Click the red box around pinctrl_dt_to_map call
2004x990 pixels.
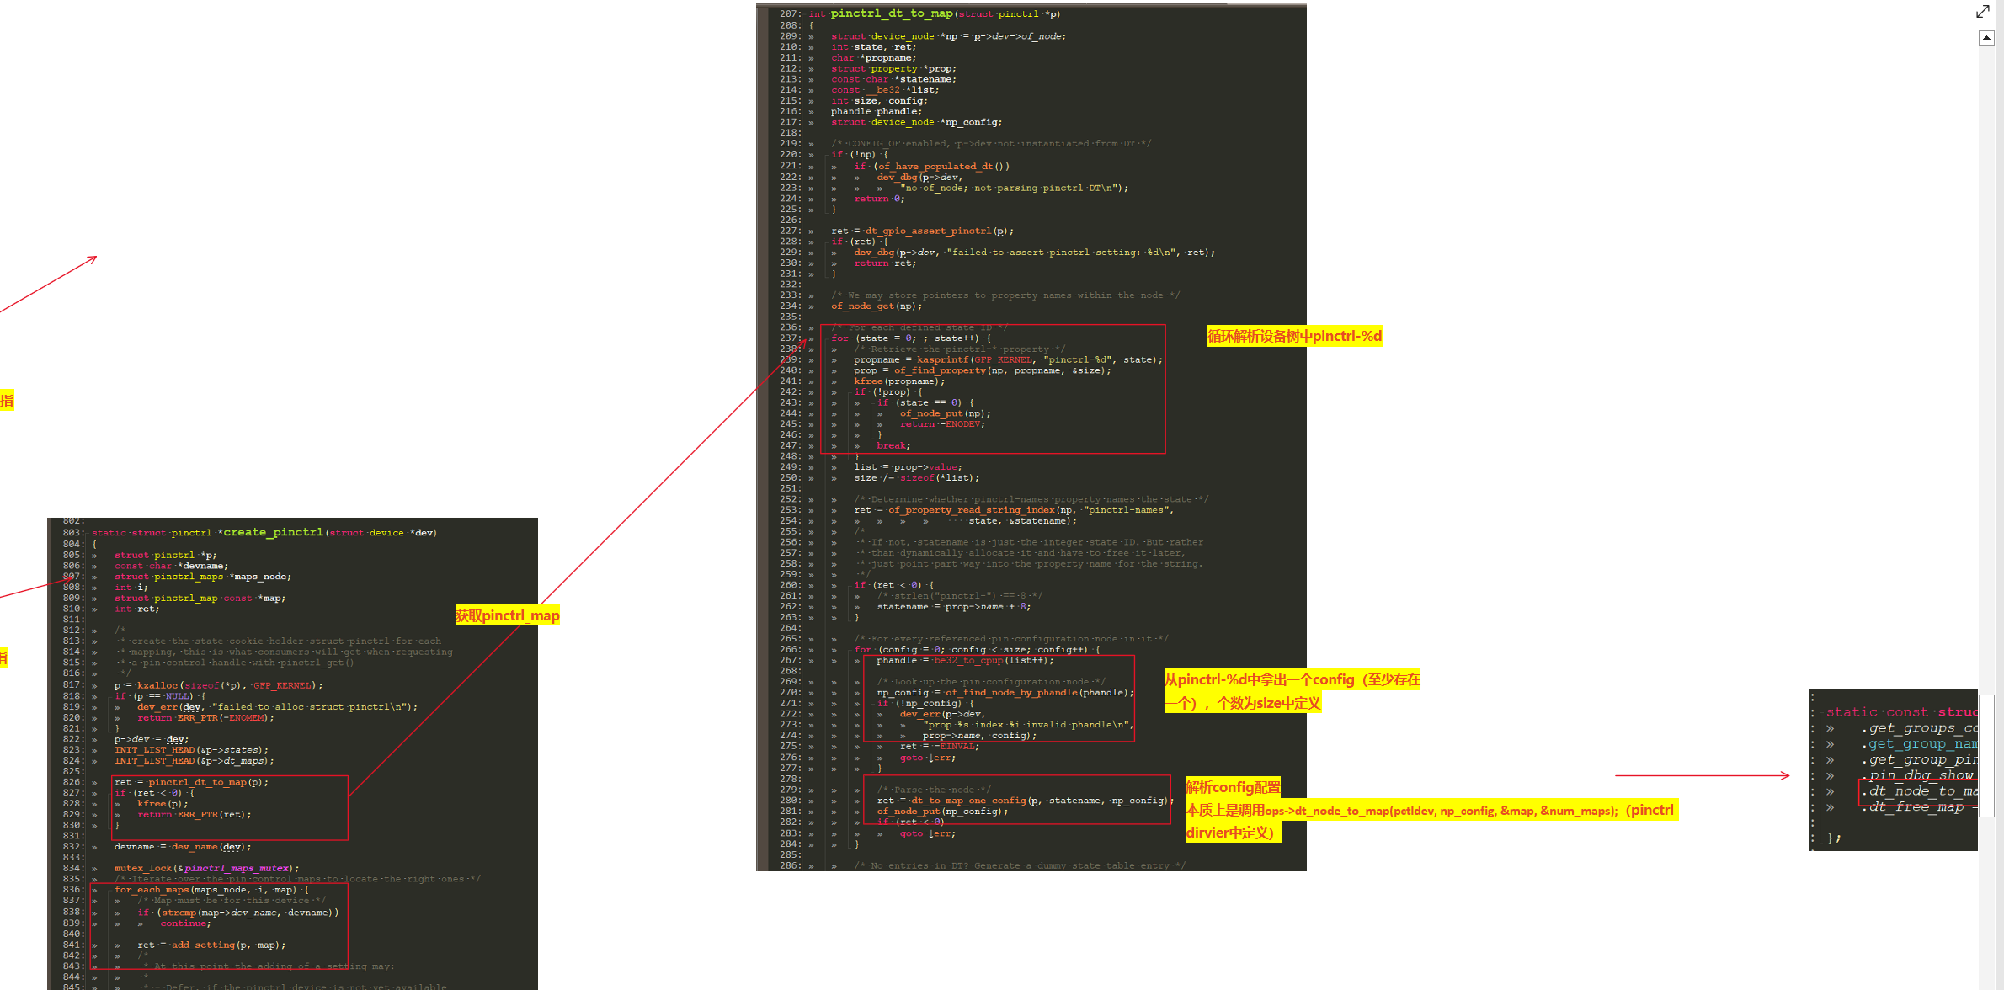(231, 807)
